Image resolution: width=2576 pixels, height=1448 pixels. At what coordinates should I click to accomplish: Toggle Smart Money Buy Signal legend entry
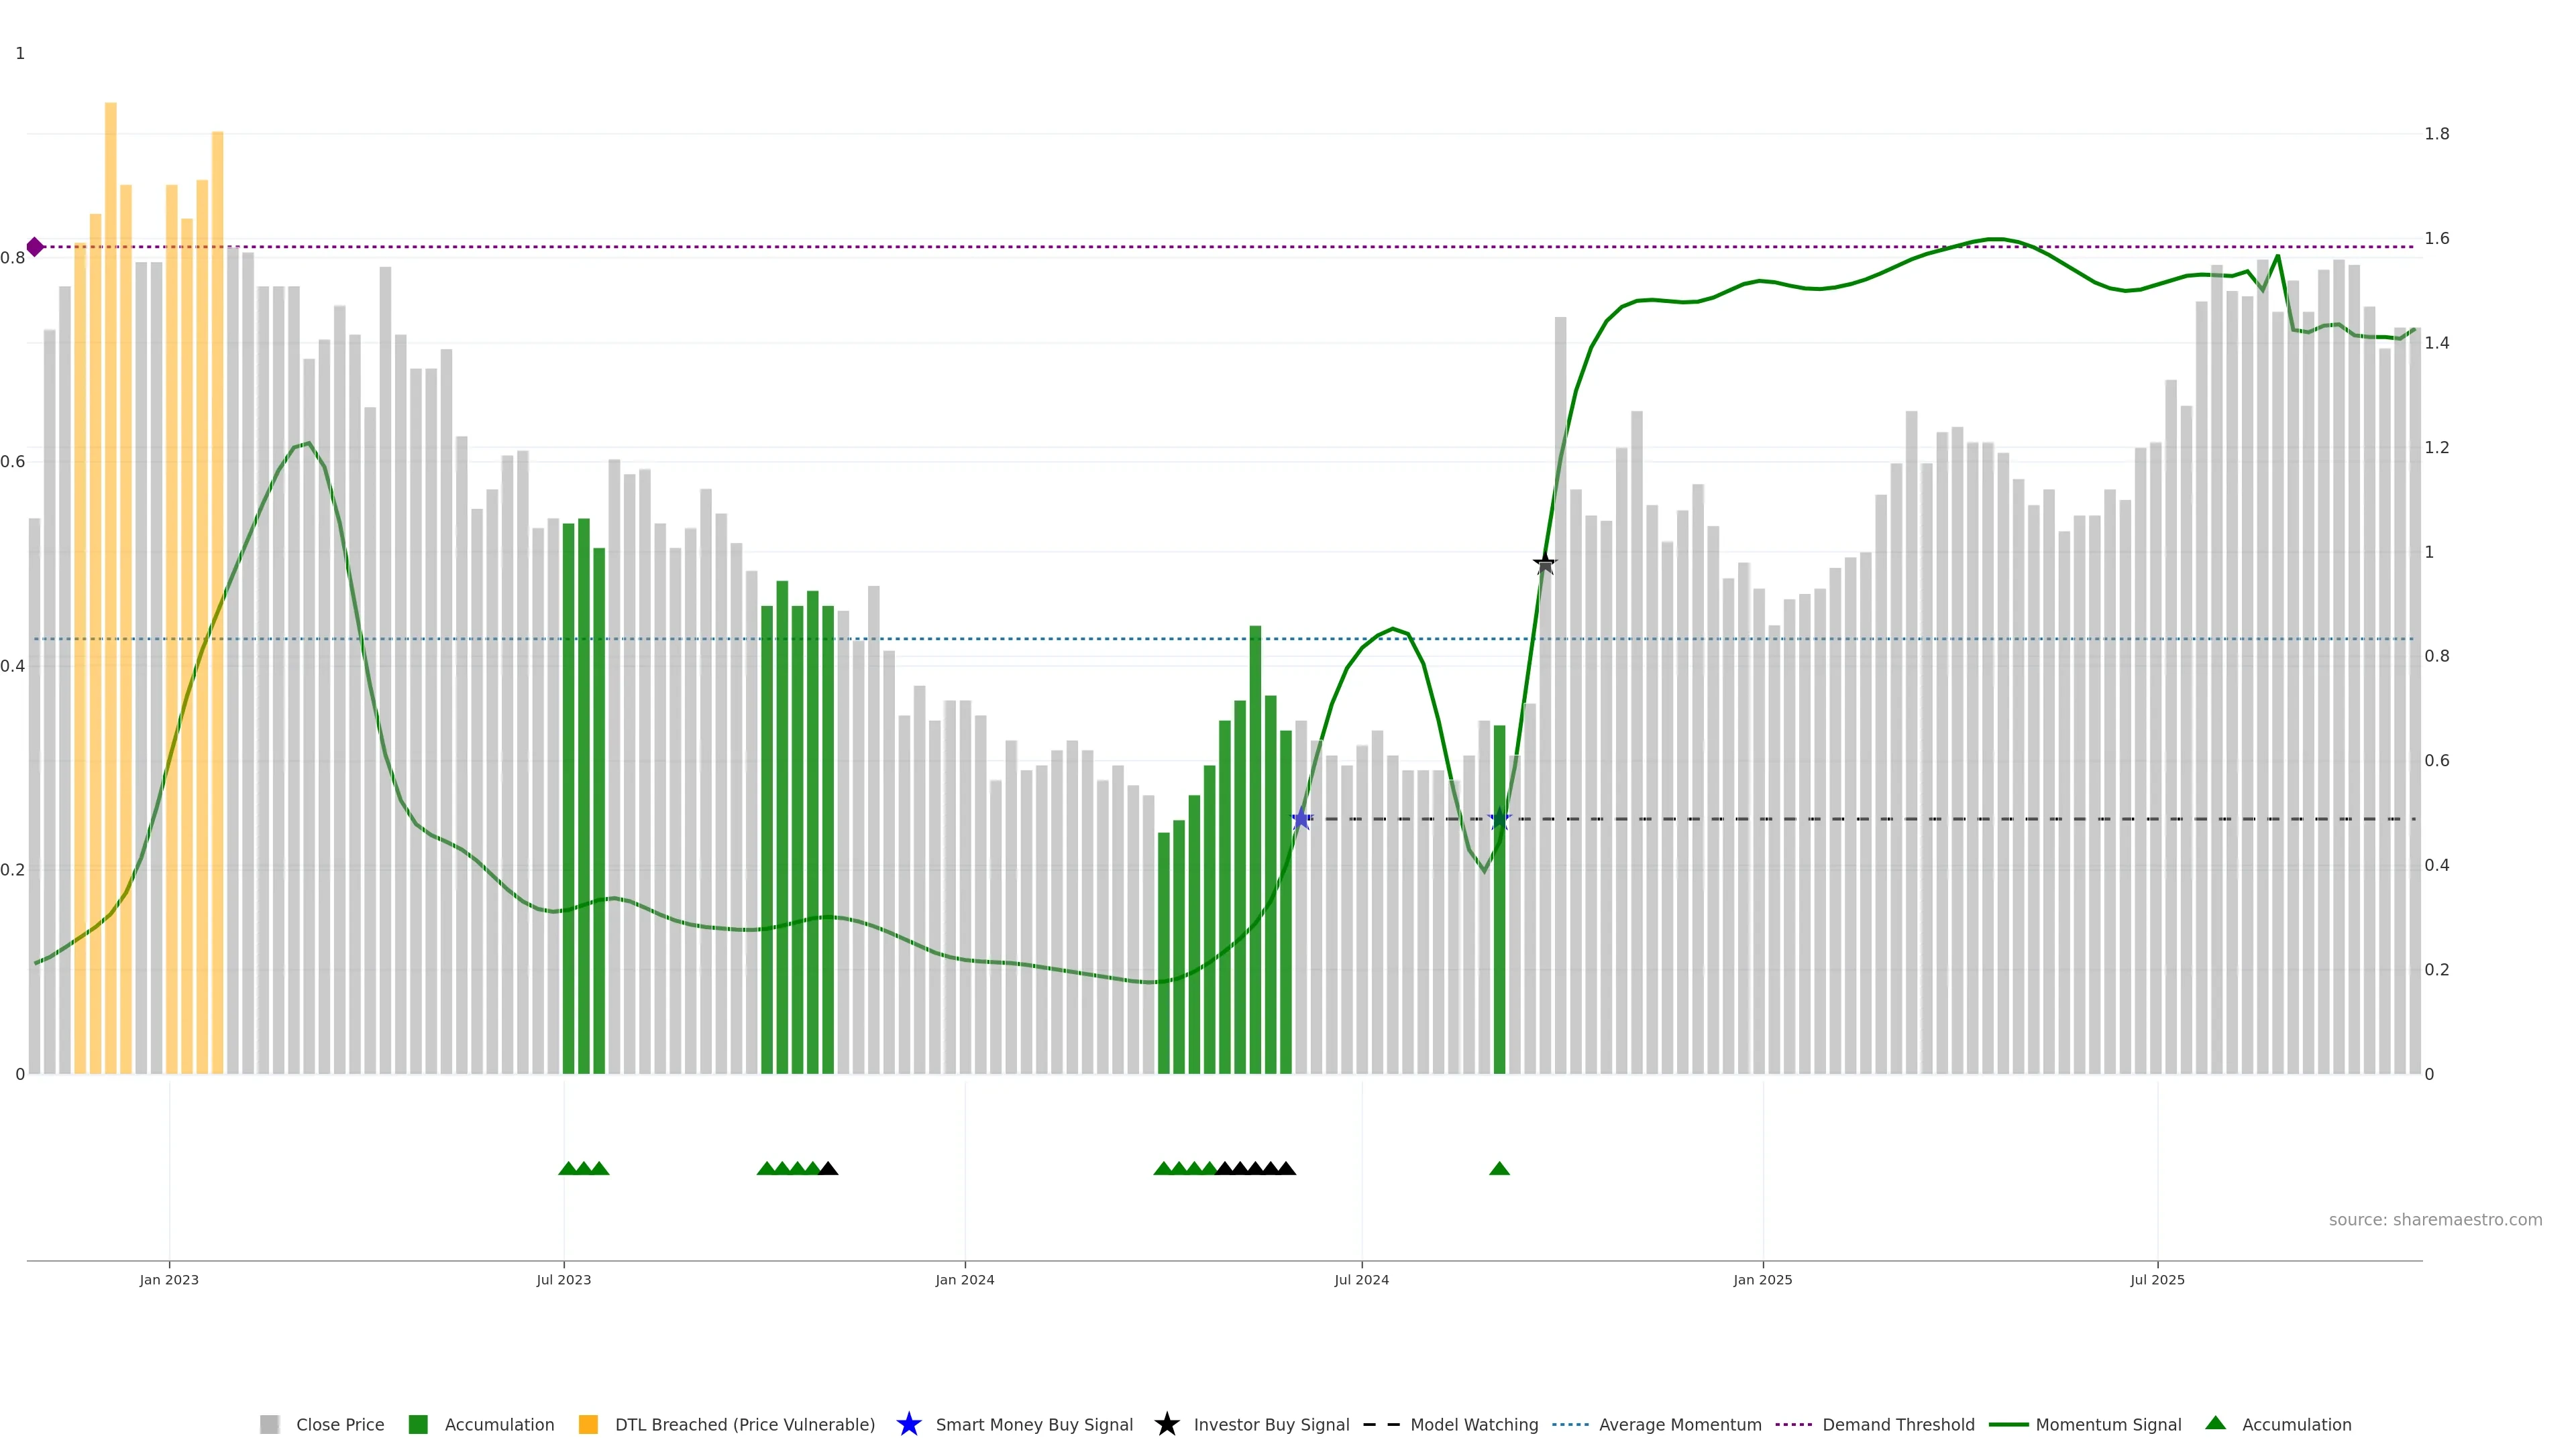click(x=1034, y=1424)
